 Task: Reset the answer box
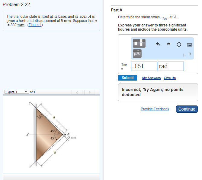point(179,44)
